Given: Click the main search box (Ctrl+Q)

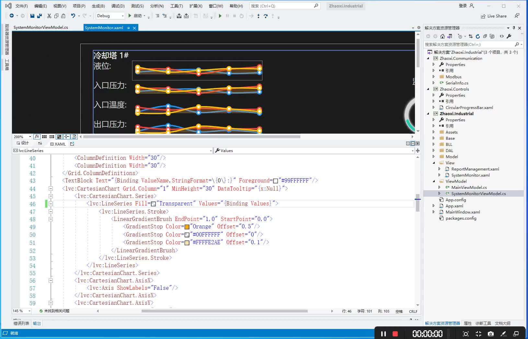Looking at the screenshot, I should (285, 6).
